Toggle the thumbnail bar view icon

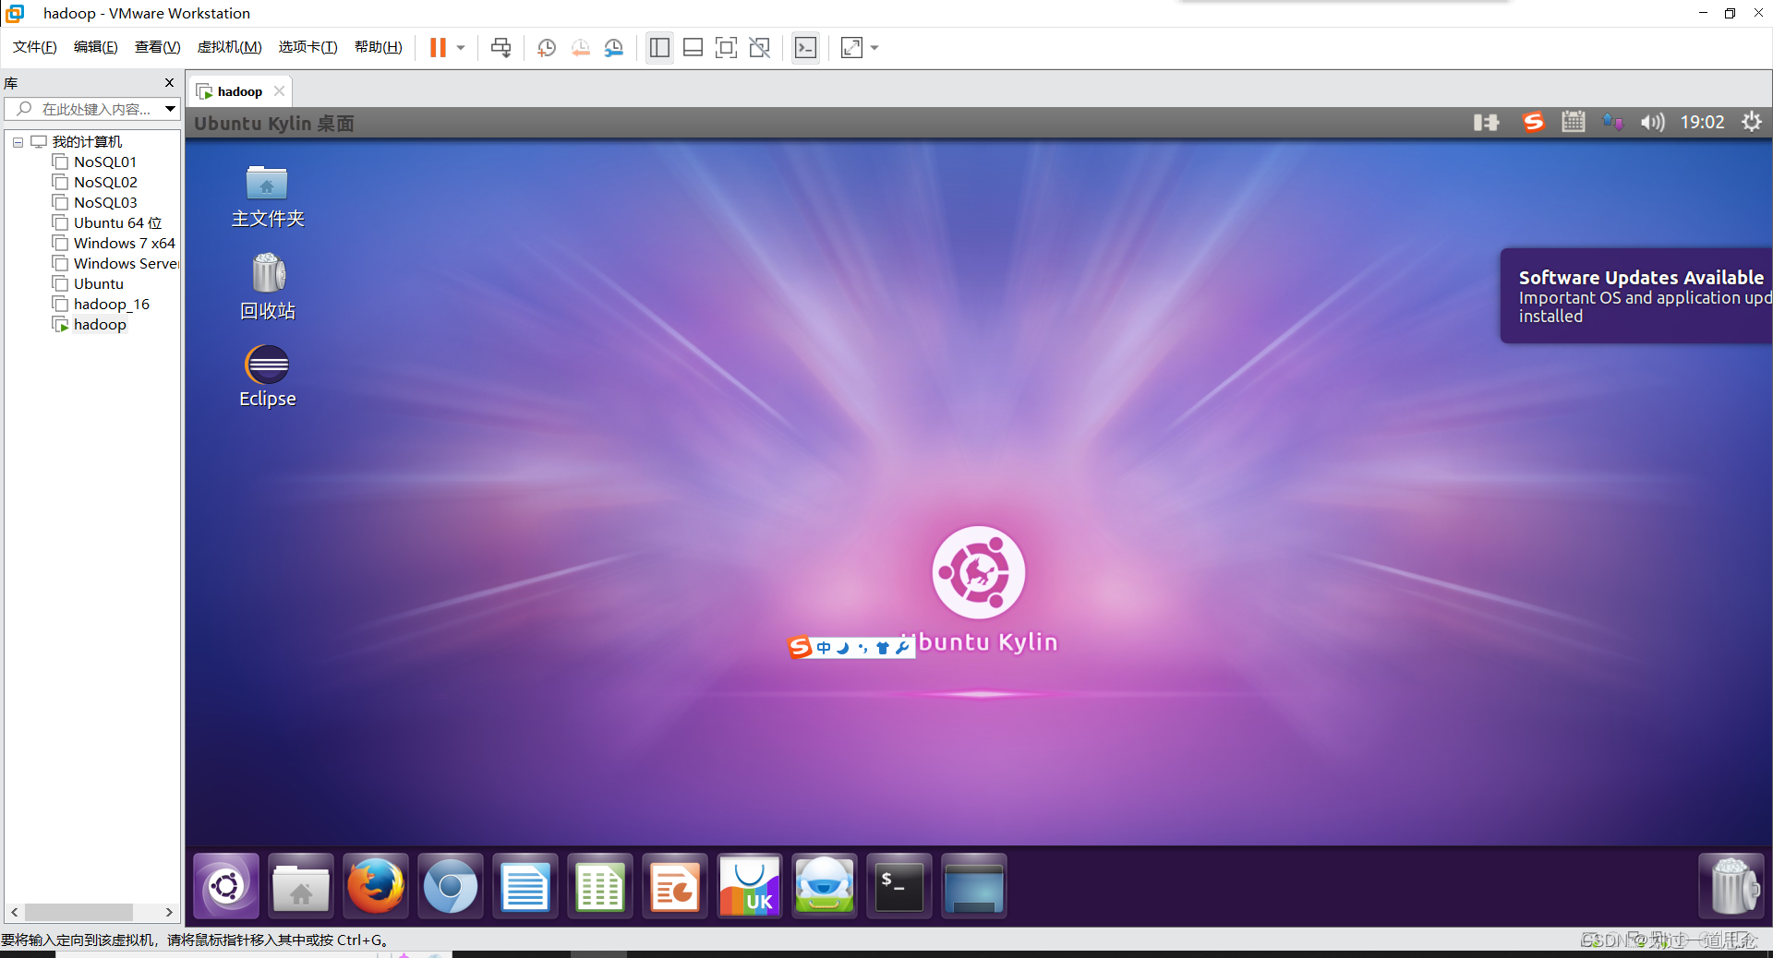[x=693, y=47]
